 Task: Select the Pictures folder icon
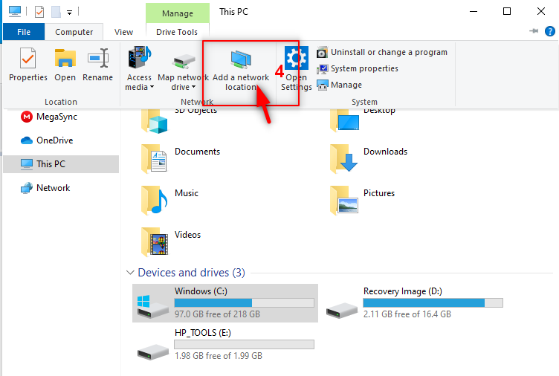(344, 201)
